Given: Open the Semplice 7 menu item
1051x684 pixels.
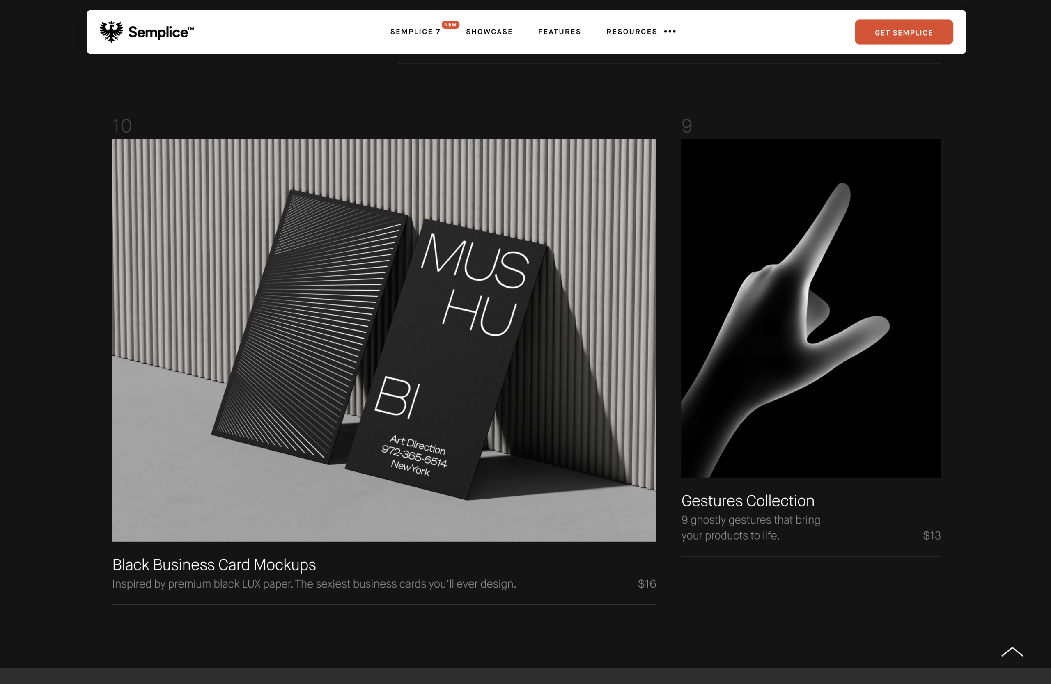Looking at the screenshot, I should point(415,32).
